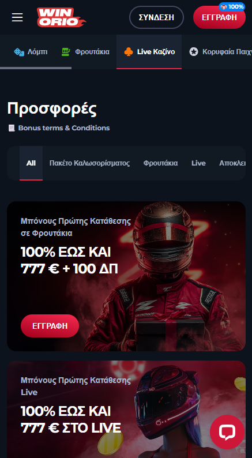Click the club suit icon for Live Καζίνο
Viewport: 252px width, 458px height.
point(129,52)
